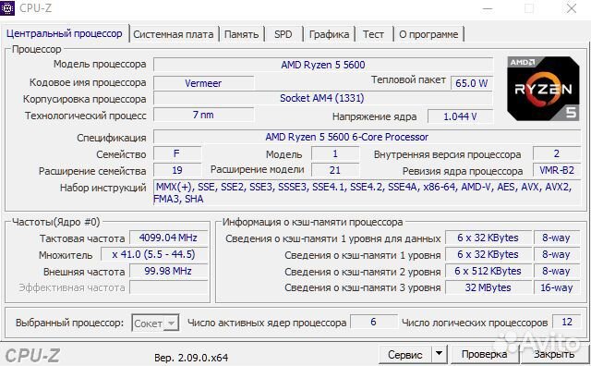
Task: Click the instruction set list starting with MMX(+)
Action: point(367,192)
